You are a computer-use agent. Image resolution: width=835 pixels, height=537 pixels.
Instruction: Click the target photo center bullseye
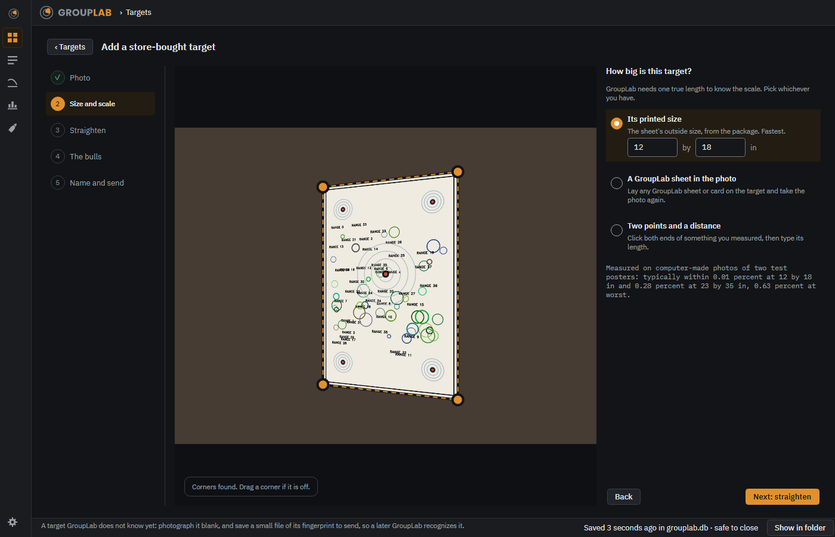(385, 274)
